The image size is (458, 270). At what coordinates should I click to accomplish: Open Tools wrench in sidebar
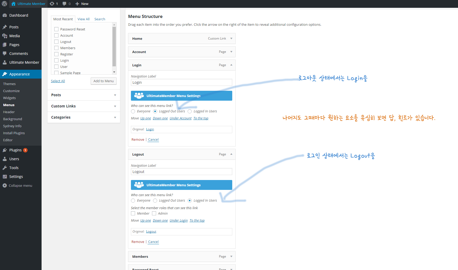coord(5,168)
